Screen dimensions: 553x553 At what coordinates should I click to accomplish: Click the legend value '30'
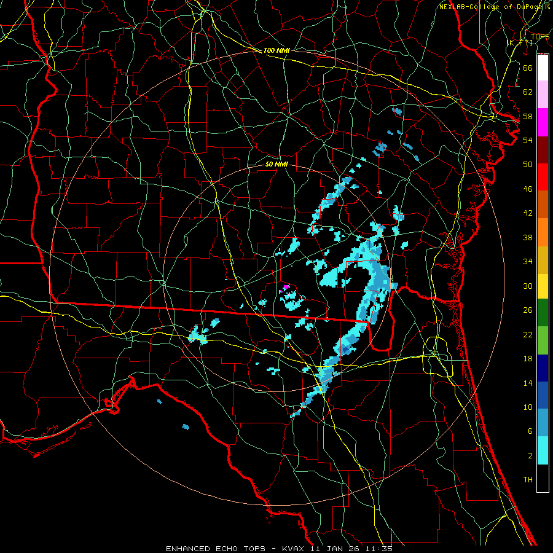point(528,286)
